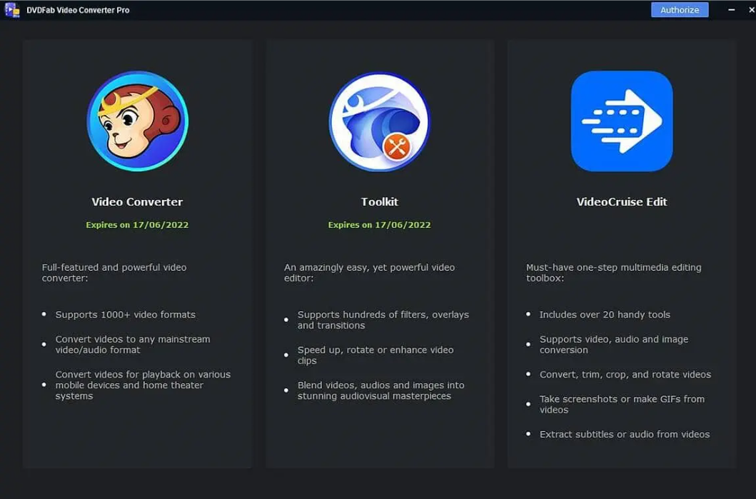Click Video Converter expiry date text
Screen dimensions: 756x499
[137, 225]
